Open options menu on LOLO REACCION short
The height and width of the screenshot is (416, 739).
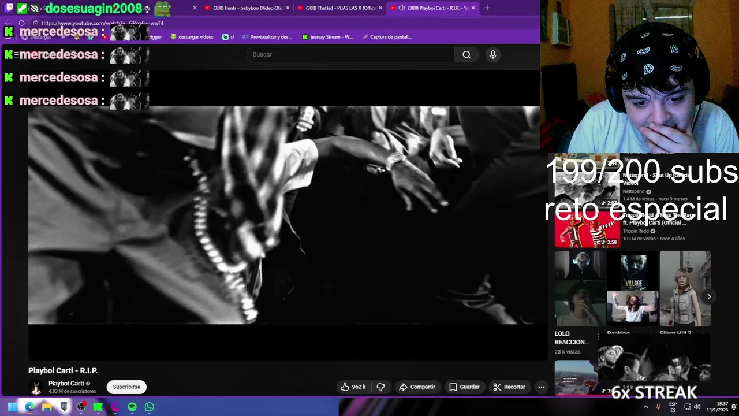click(598, 336)
